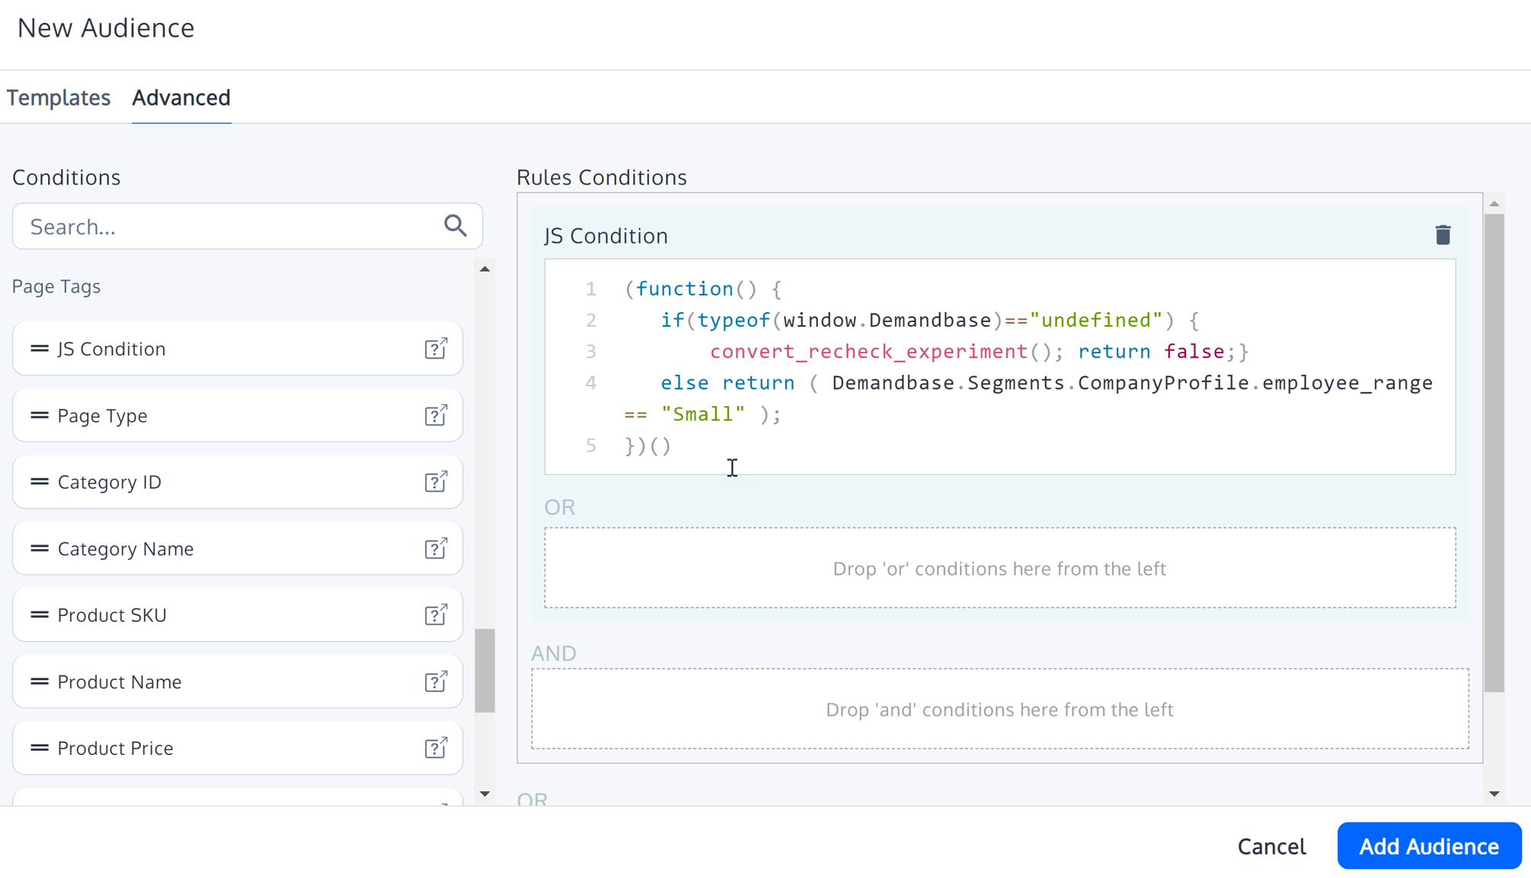Click the conditions list scroll down arrow
The height and width of the screenshot is (878, 1531).
click(x=484, y=793)
